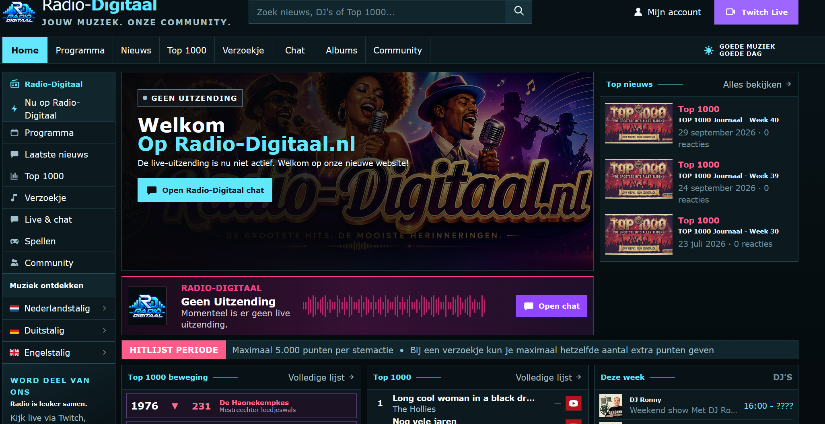Open Programma in top navigation
This screenshot has height=424, width=825.
(80, 50)
